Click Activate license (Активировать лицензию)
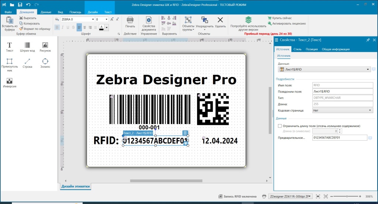 coord(286,23)
